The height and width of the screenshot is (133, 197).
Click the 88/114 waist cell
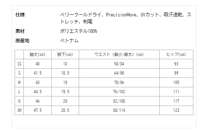point(119,110)
